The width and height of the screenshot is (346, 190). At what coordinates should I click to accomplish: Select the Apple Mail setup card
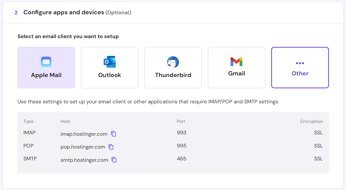[46, 67]
